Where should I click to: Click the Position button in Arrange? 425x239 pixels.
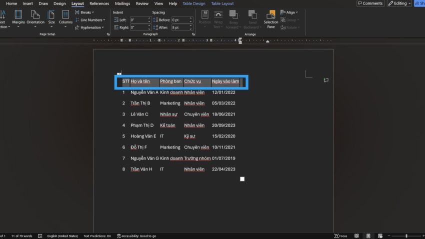204,18
